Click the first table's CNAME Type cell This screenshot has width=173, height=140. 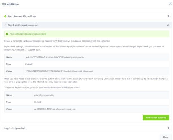coord(29,64)
